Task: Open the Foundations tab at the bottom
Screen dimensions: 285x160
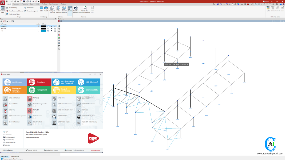Action: 15,157
